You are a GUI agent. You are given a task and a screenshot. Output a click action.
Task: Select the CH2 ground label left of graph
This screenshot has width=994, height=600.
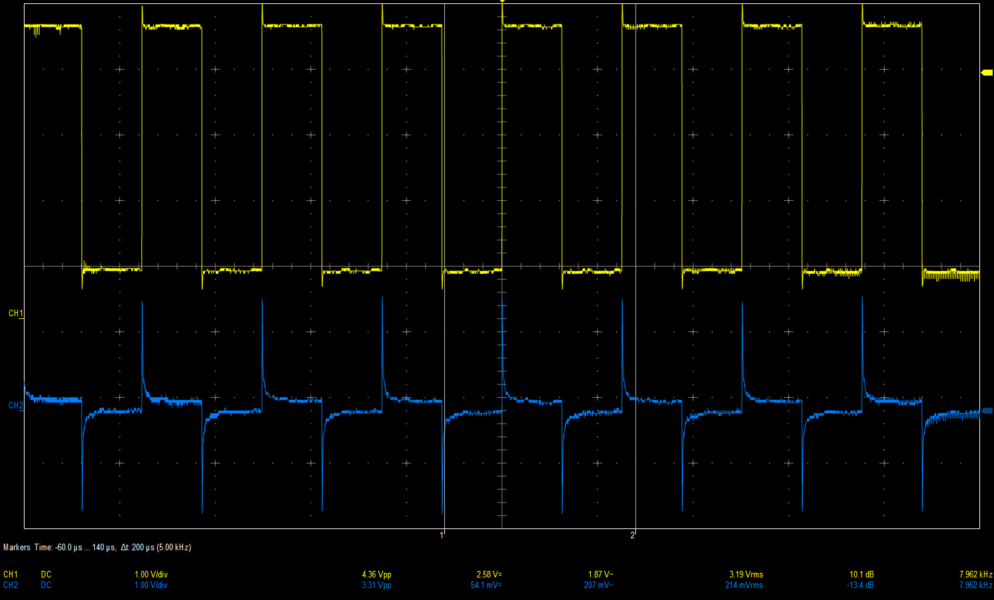point(15,406)
